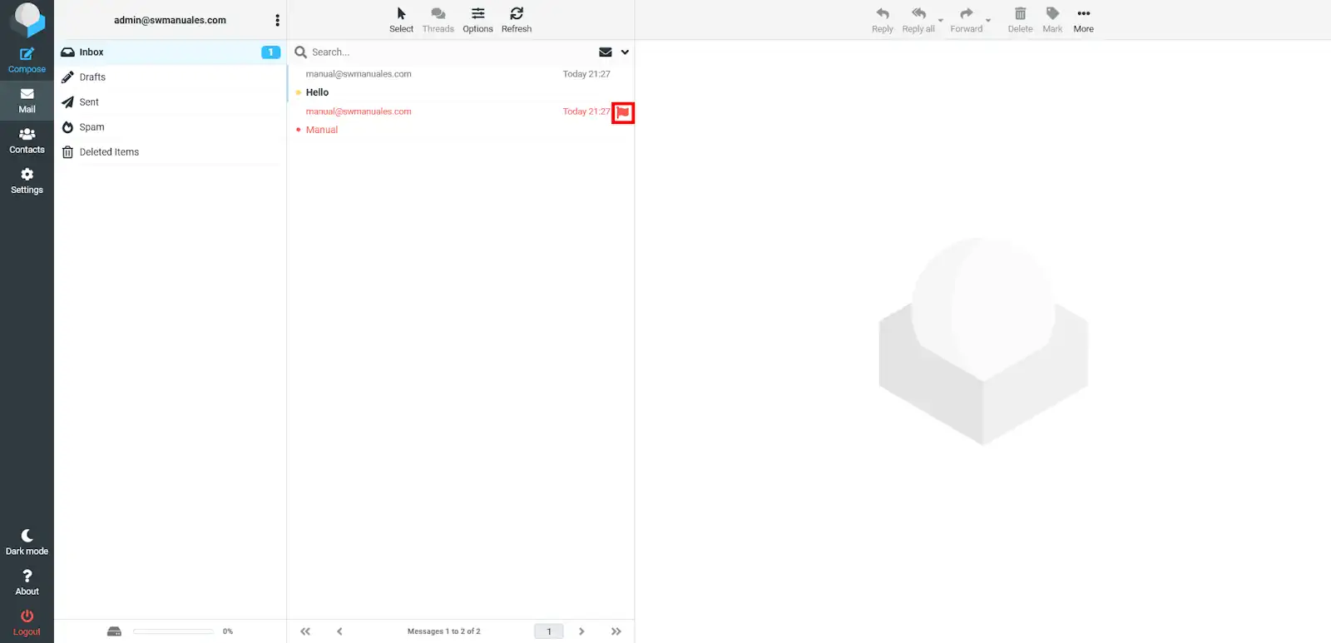The width and height of the screenshot is (1331, 643).
Task: Expand search options chevron
Action: pos(625,52)
